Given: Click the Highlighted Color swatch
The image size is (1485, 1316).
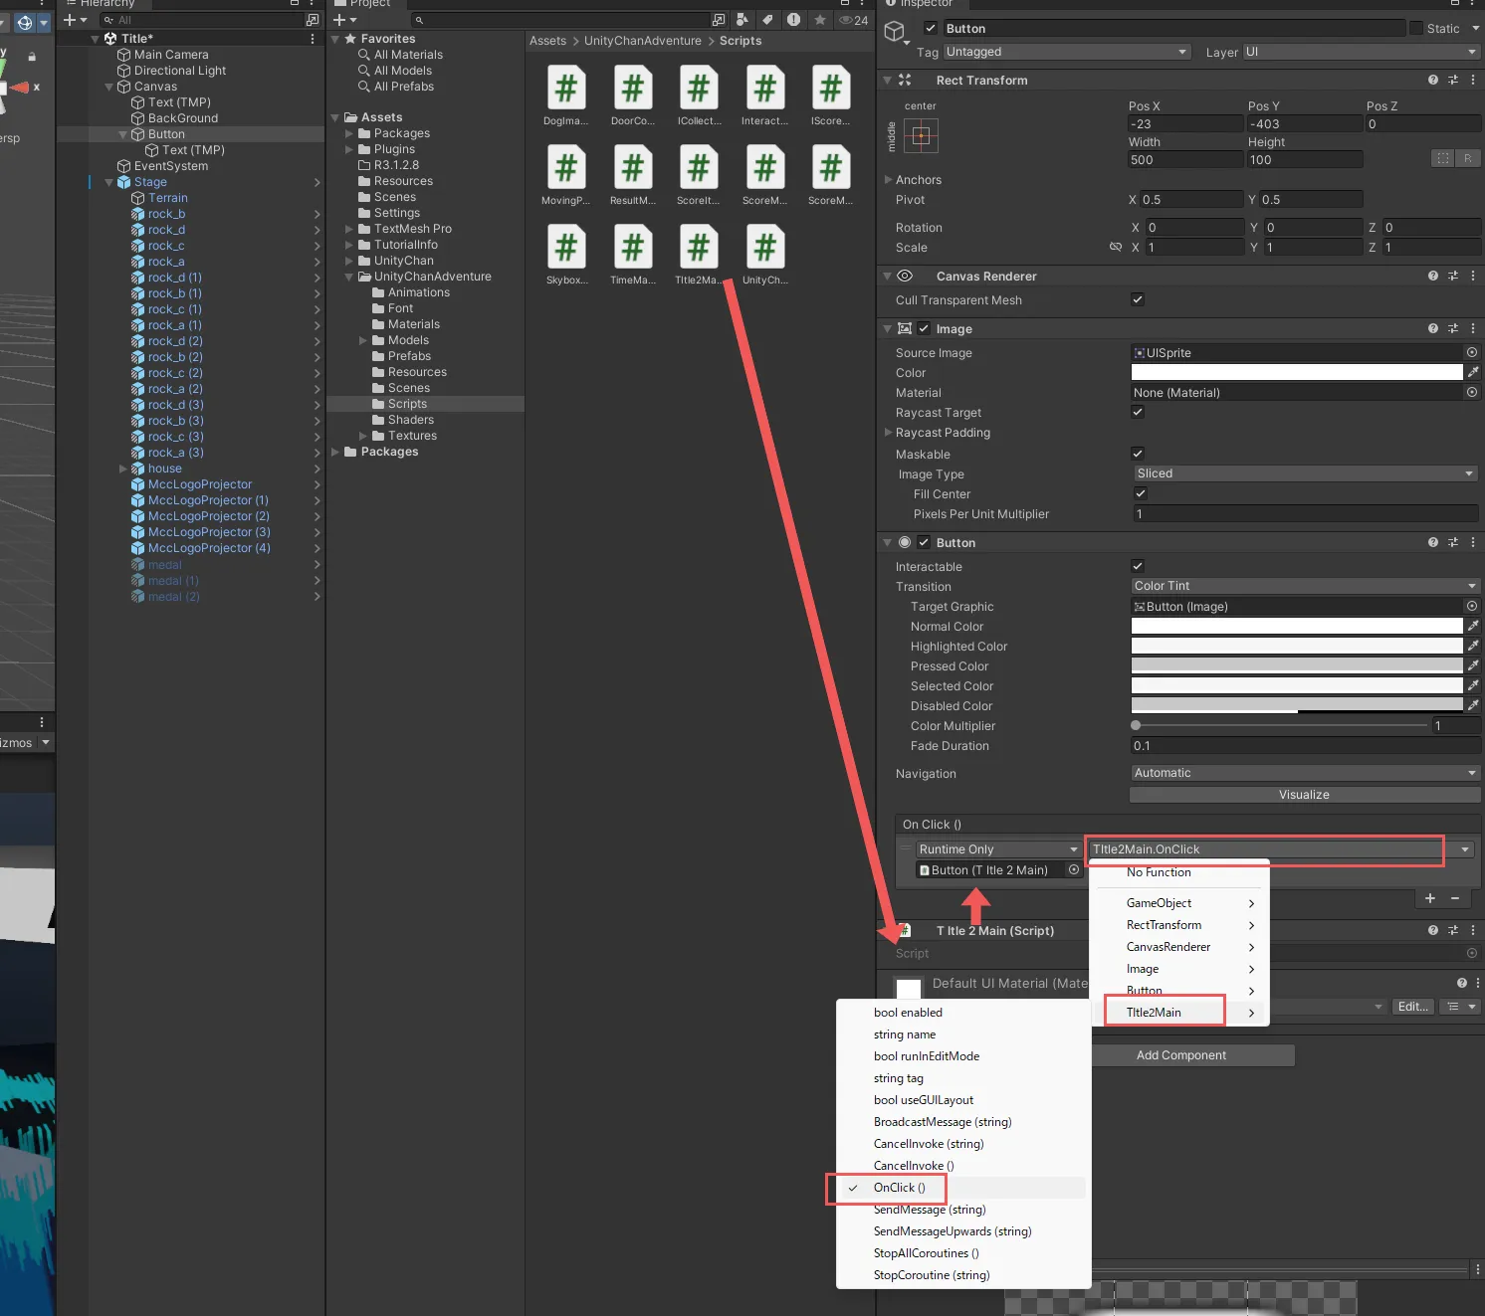Looking at the screenshot, I should 1296,647.
